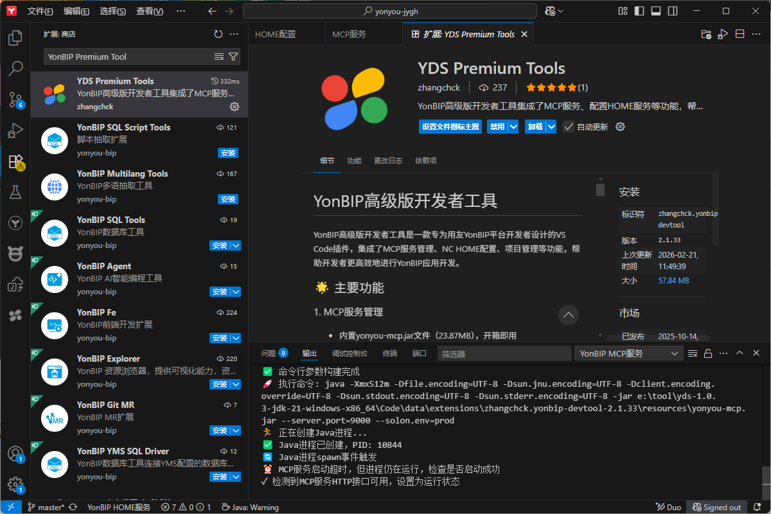Open the 更改日志 tab
771x514 pixels.
388,161
